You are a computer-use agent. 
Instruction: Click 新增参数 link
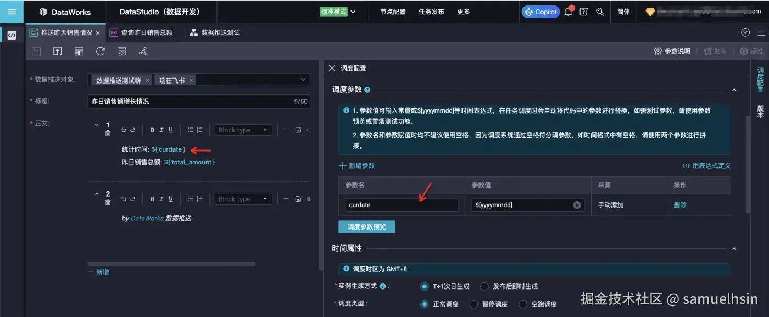tap(357, 165)
